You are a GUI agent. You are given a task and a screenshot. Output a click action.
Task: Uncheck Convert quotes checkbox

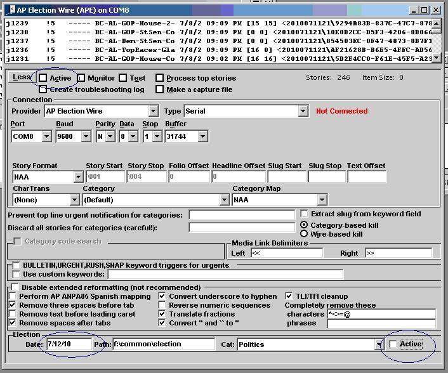pyautogui.click(x=162, y=323)
